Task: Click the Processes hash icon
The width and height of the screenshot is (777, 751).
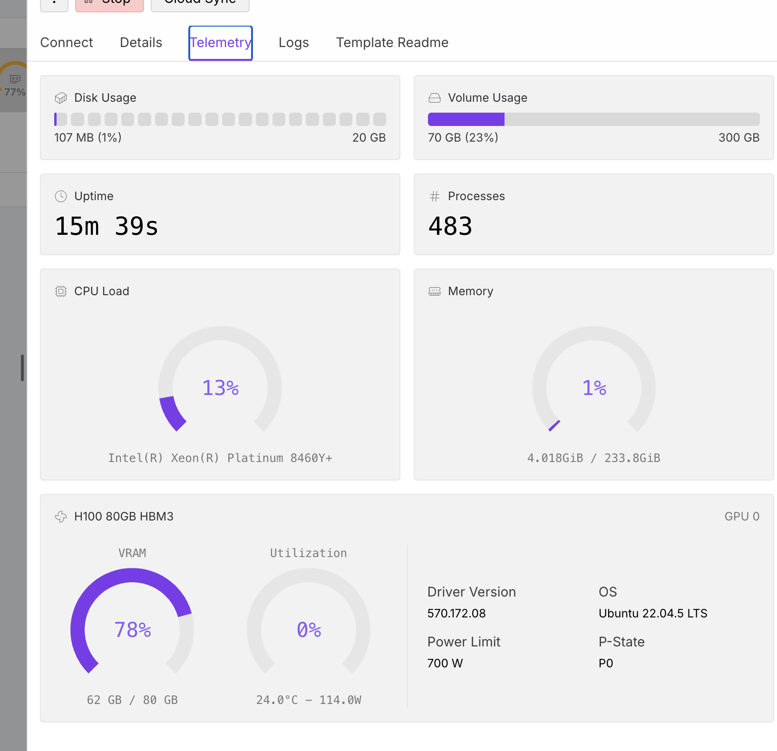Action: pyautogui.click(x=435, y=196)
